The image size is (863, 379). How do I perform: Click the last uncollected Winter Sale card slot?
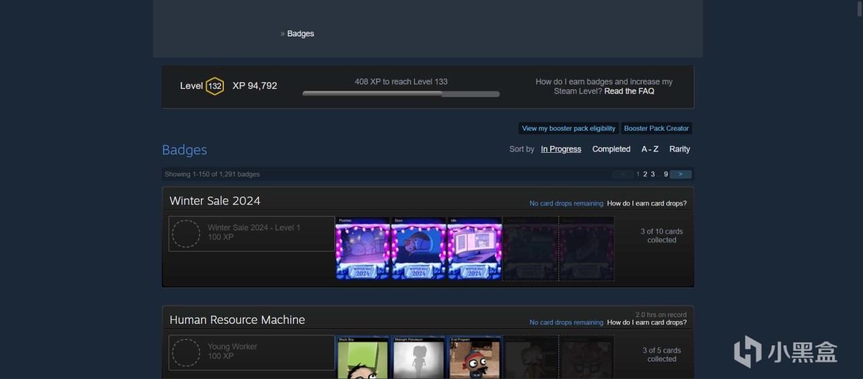[587, 248]
